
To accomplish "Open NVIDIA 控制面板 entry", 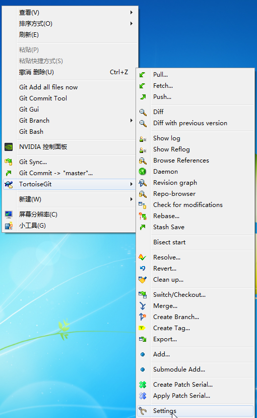I will 43,147.
